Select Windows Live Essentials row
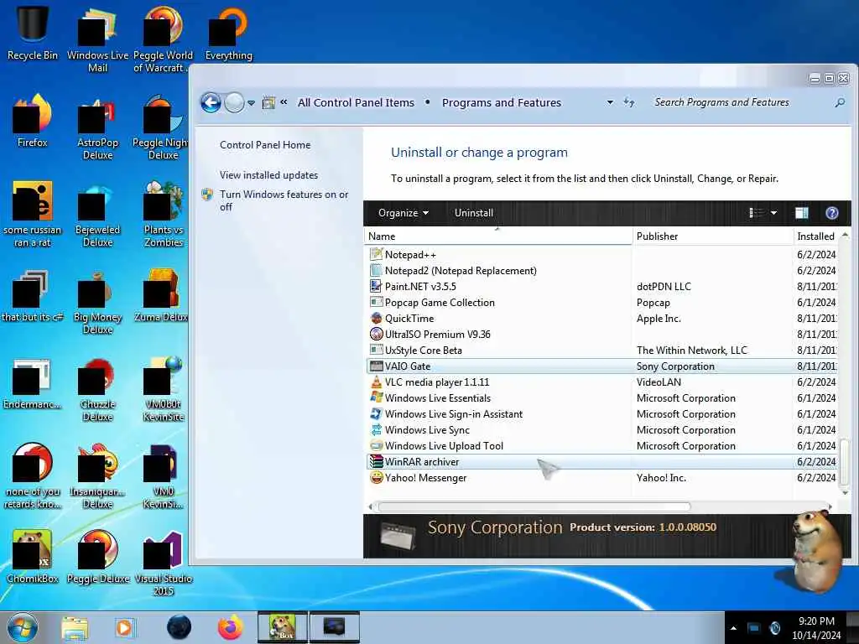859x644 pixels. (601, 398)
